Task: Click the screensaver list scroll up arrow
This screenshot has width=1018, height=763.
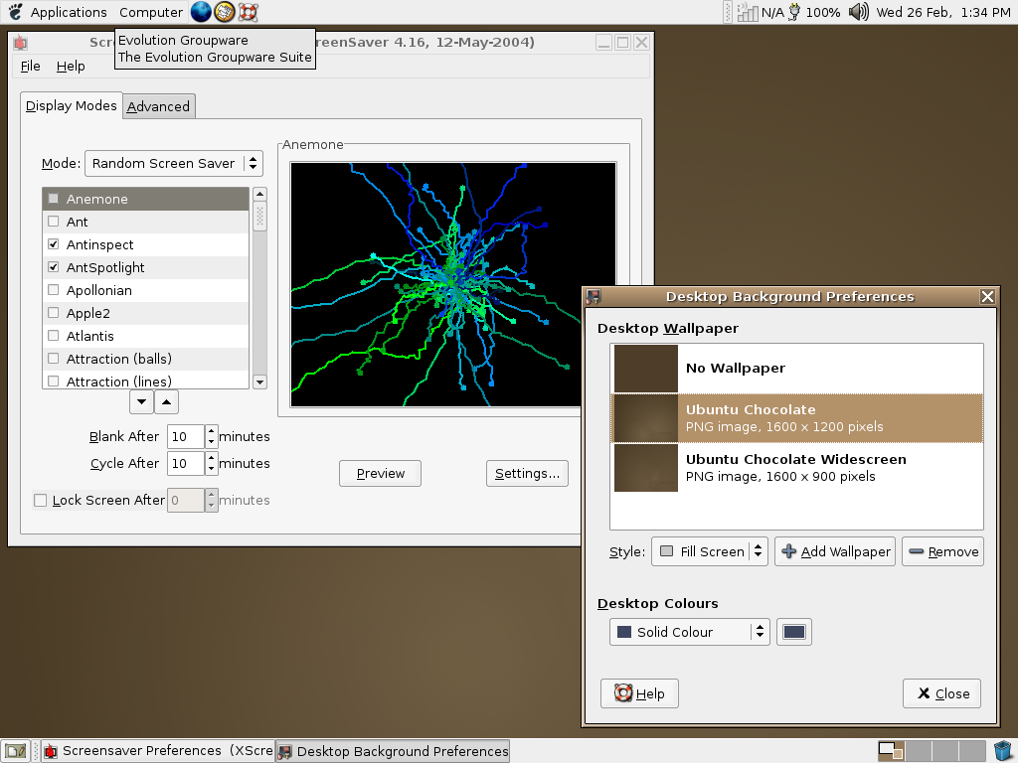Action: [259, 194]
